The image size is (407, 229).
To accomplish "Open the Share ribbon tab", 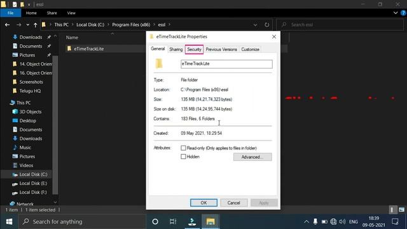I will tap(52, 13).
